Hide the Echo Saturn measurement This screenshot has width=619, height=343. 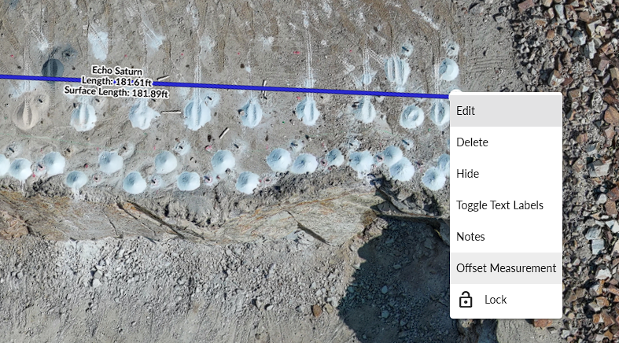pos(506,174)
